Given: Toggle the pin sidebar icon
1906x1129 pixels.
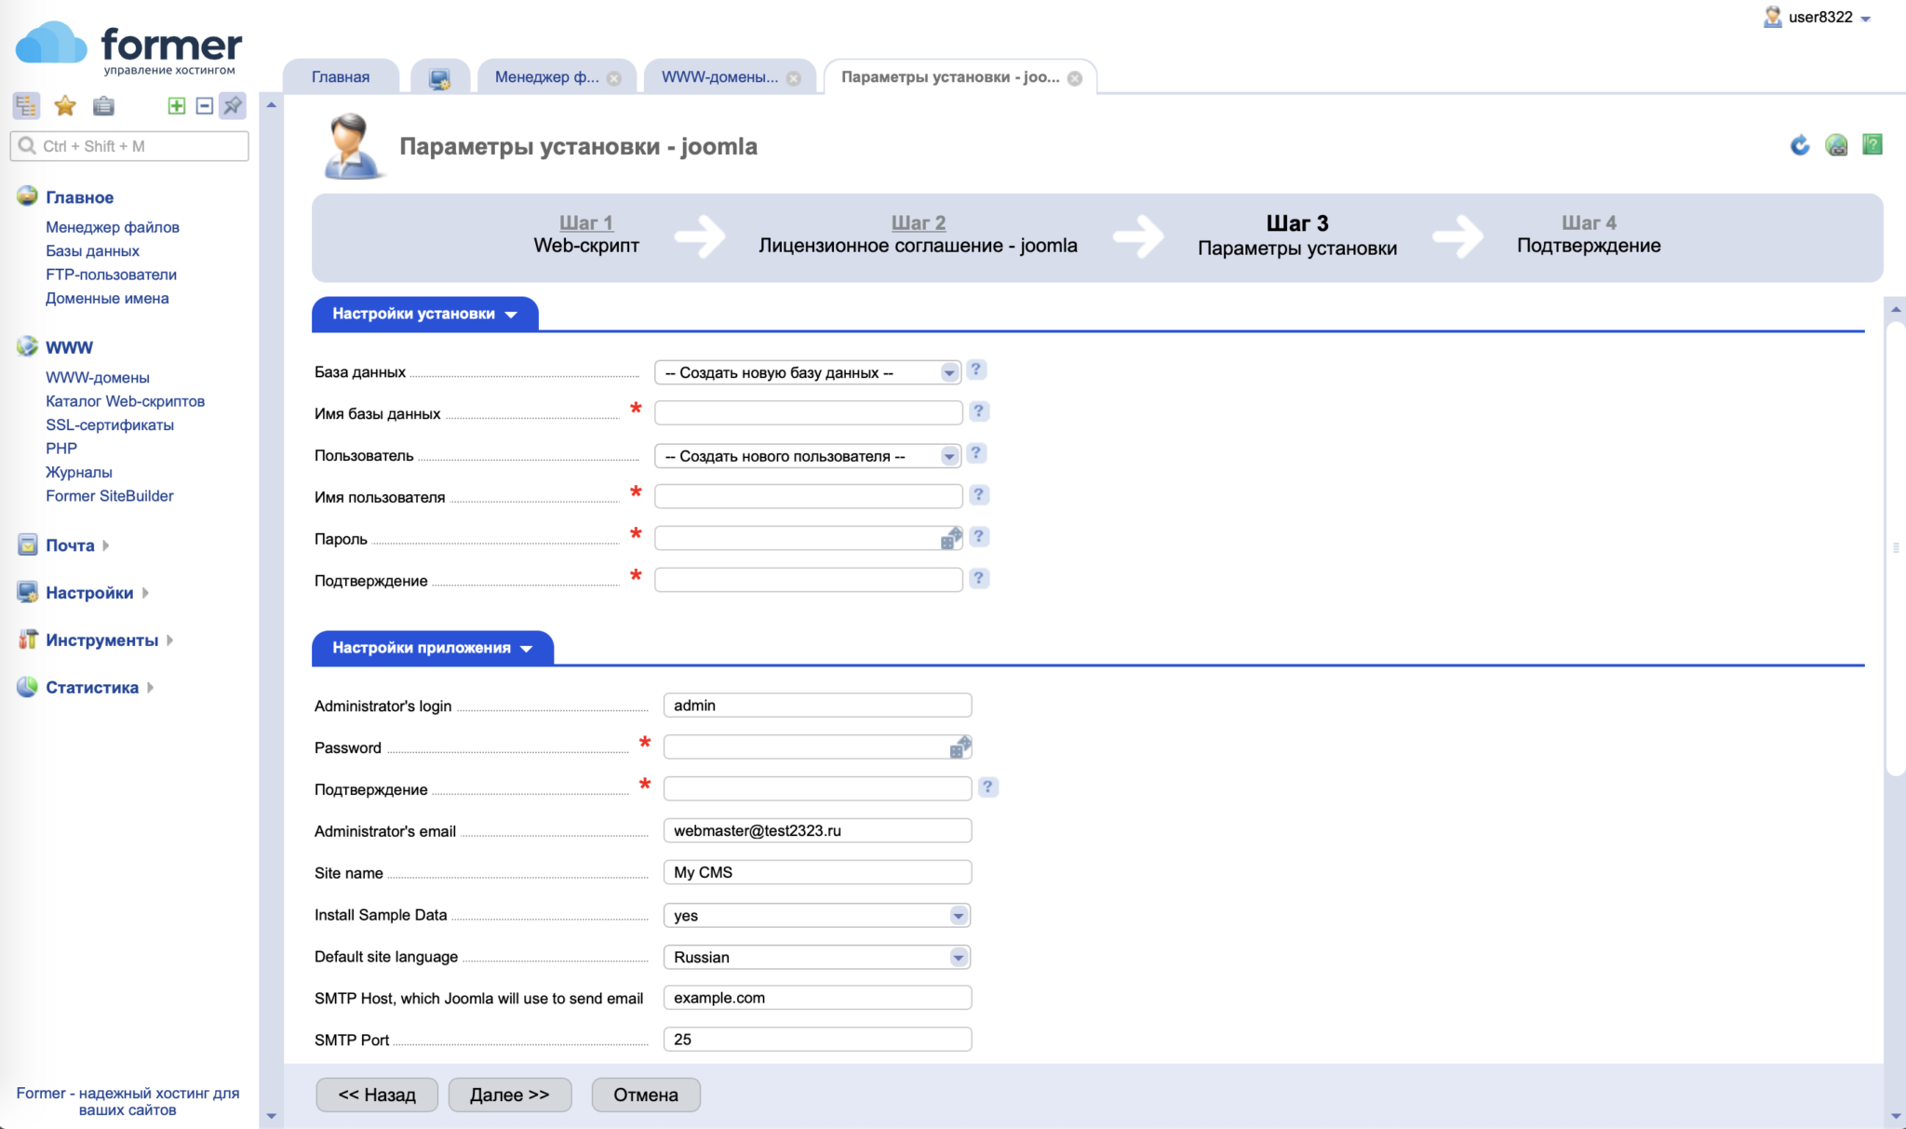Looking at the screenshot, I should coord(233,106).
